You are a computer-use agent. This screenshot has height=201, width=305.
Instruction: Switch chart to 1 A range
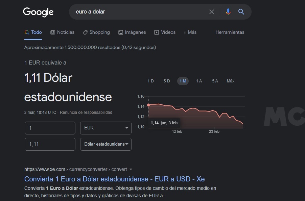199,81
